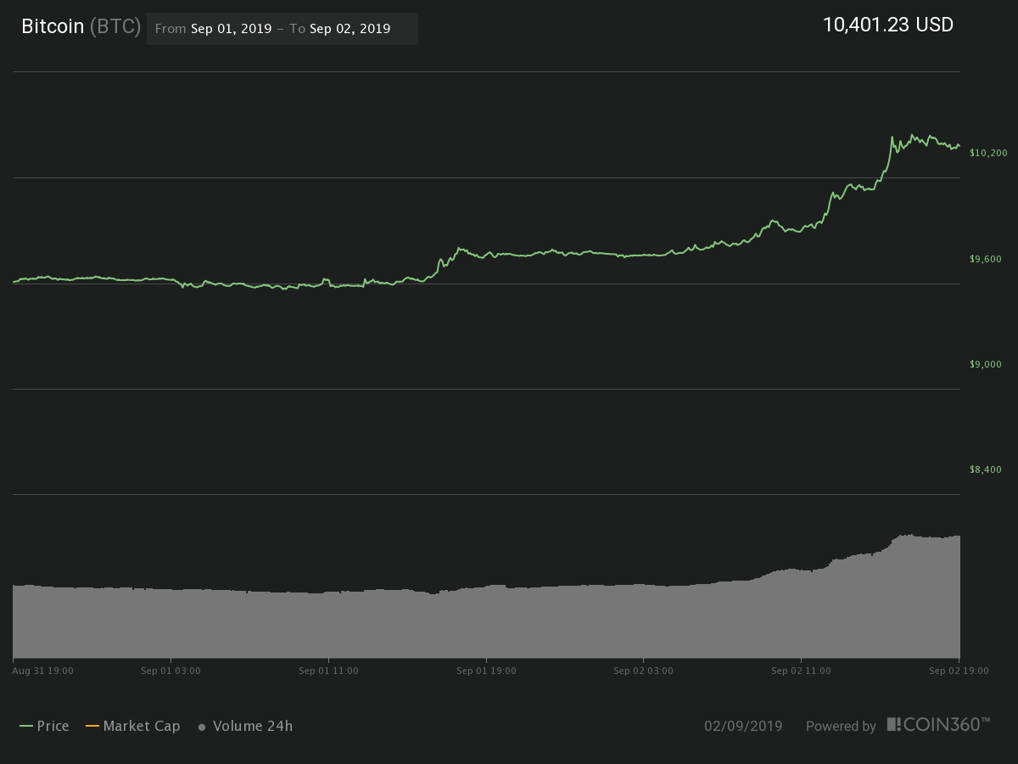Click the COIN360 logo
The width and height of the screenshot is (1018, 764).
point(938,724)
